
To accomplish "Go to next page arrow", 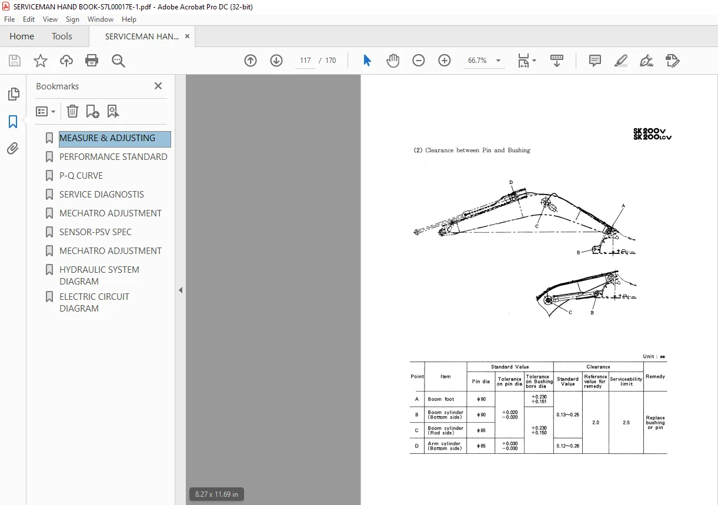I will 276,61.
